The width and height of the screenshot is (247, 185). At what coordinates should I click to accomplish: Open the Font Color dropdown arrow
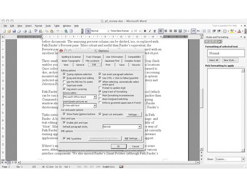pos(242,31)
